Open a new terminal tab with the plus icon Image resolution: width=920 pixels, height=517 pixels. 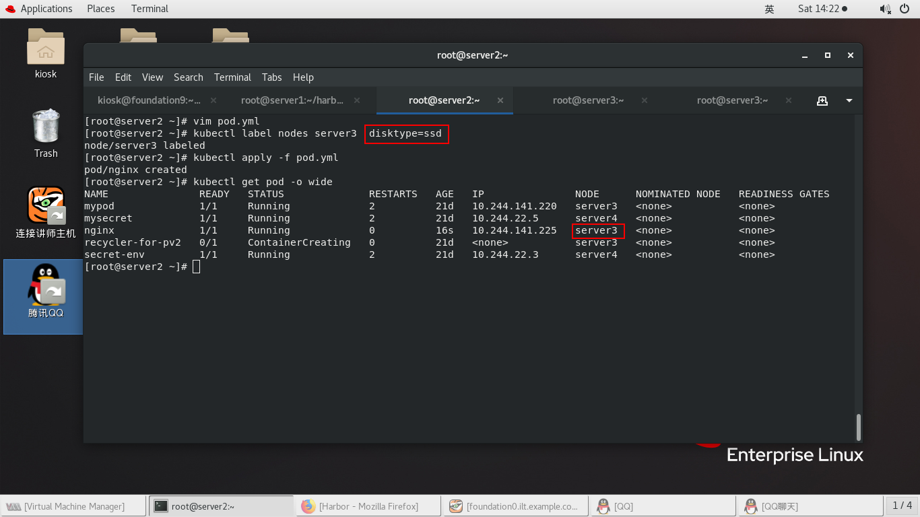pyautogui.click(x=822, y=100)
